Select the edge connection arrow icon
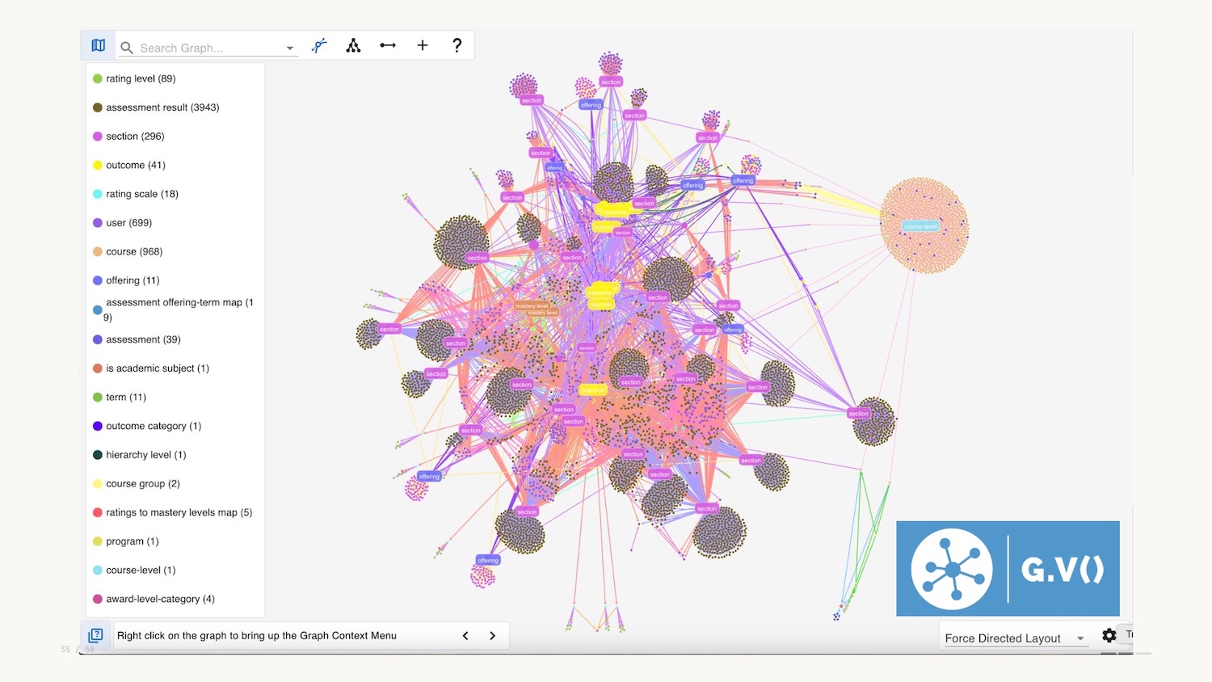The height and width of the screenshot is (682, 1212). (388, 45)
